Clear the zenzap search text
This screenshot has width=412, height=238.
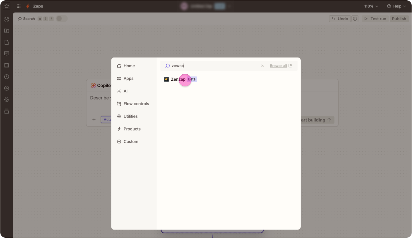(262, 66)
